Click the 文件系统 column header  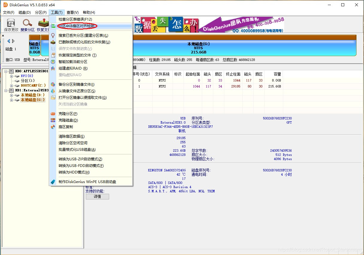coord(162,74)
